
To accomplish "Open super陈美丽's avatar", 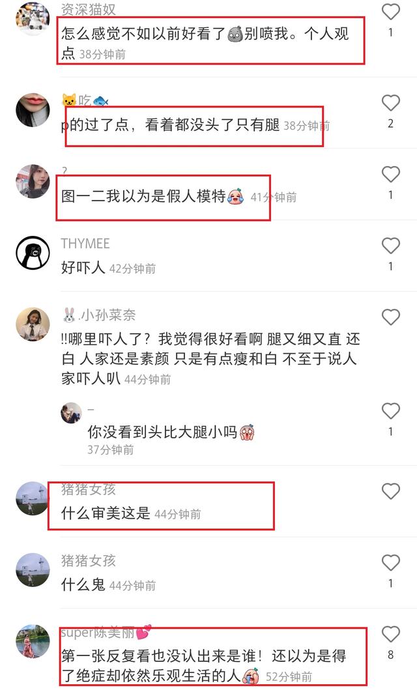I will [33, 641].
